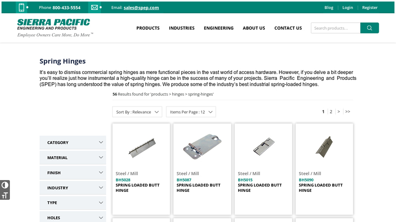396x222 pixels.
Task: Expand the Material filter
Action: click(x=73, y=157)
